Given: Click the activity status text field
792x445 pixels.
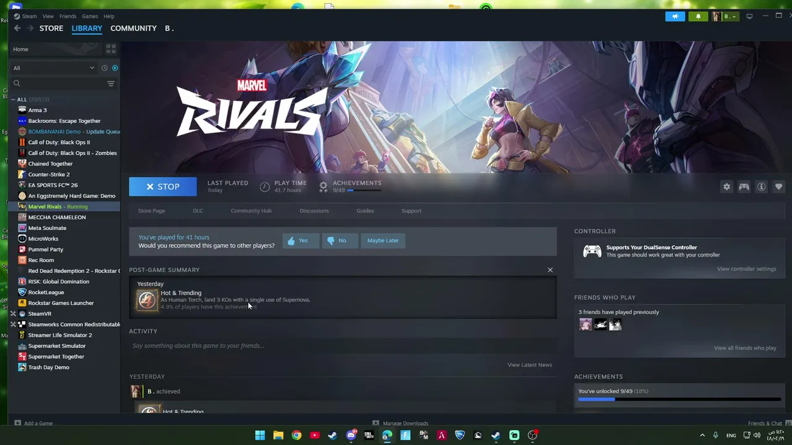Looking at the screenshot, I should click(x=342, y=345).
